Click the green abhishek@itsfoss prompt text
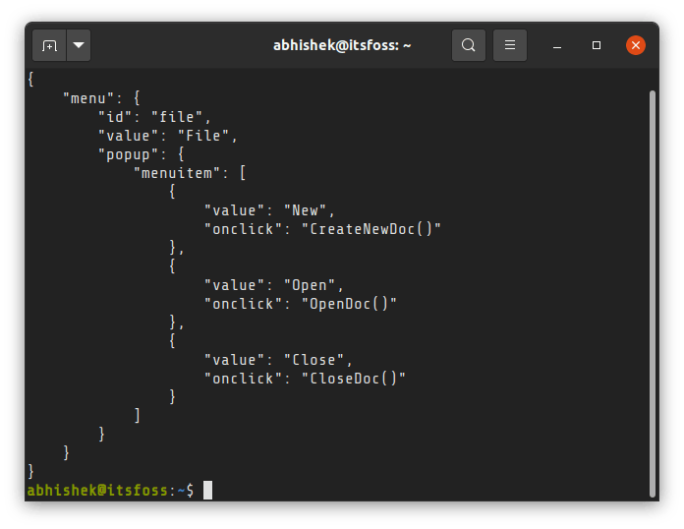 coord(97,490)
